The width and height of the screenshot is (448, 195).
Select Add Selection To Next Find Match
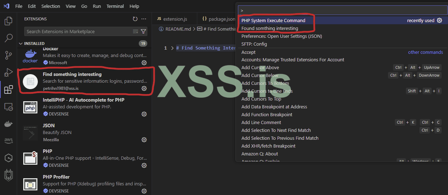342,130
